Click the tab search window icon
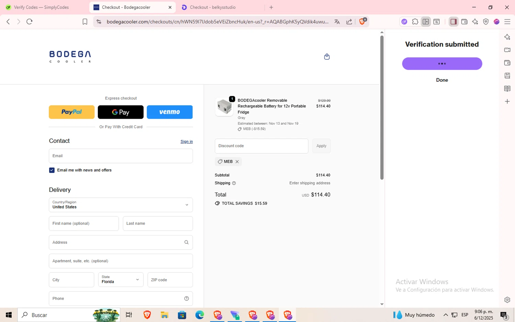This screenshot has height=322, width=515. 437,22
